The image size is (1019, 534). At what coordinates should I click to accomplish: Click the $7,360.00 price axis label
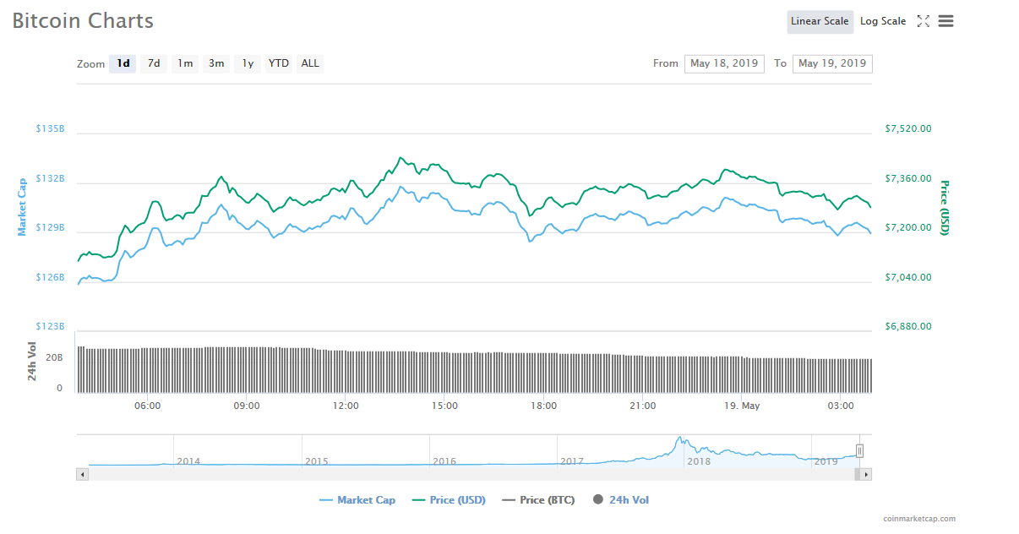[x=908, y=178]
